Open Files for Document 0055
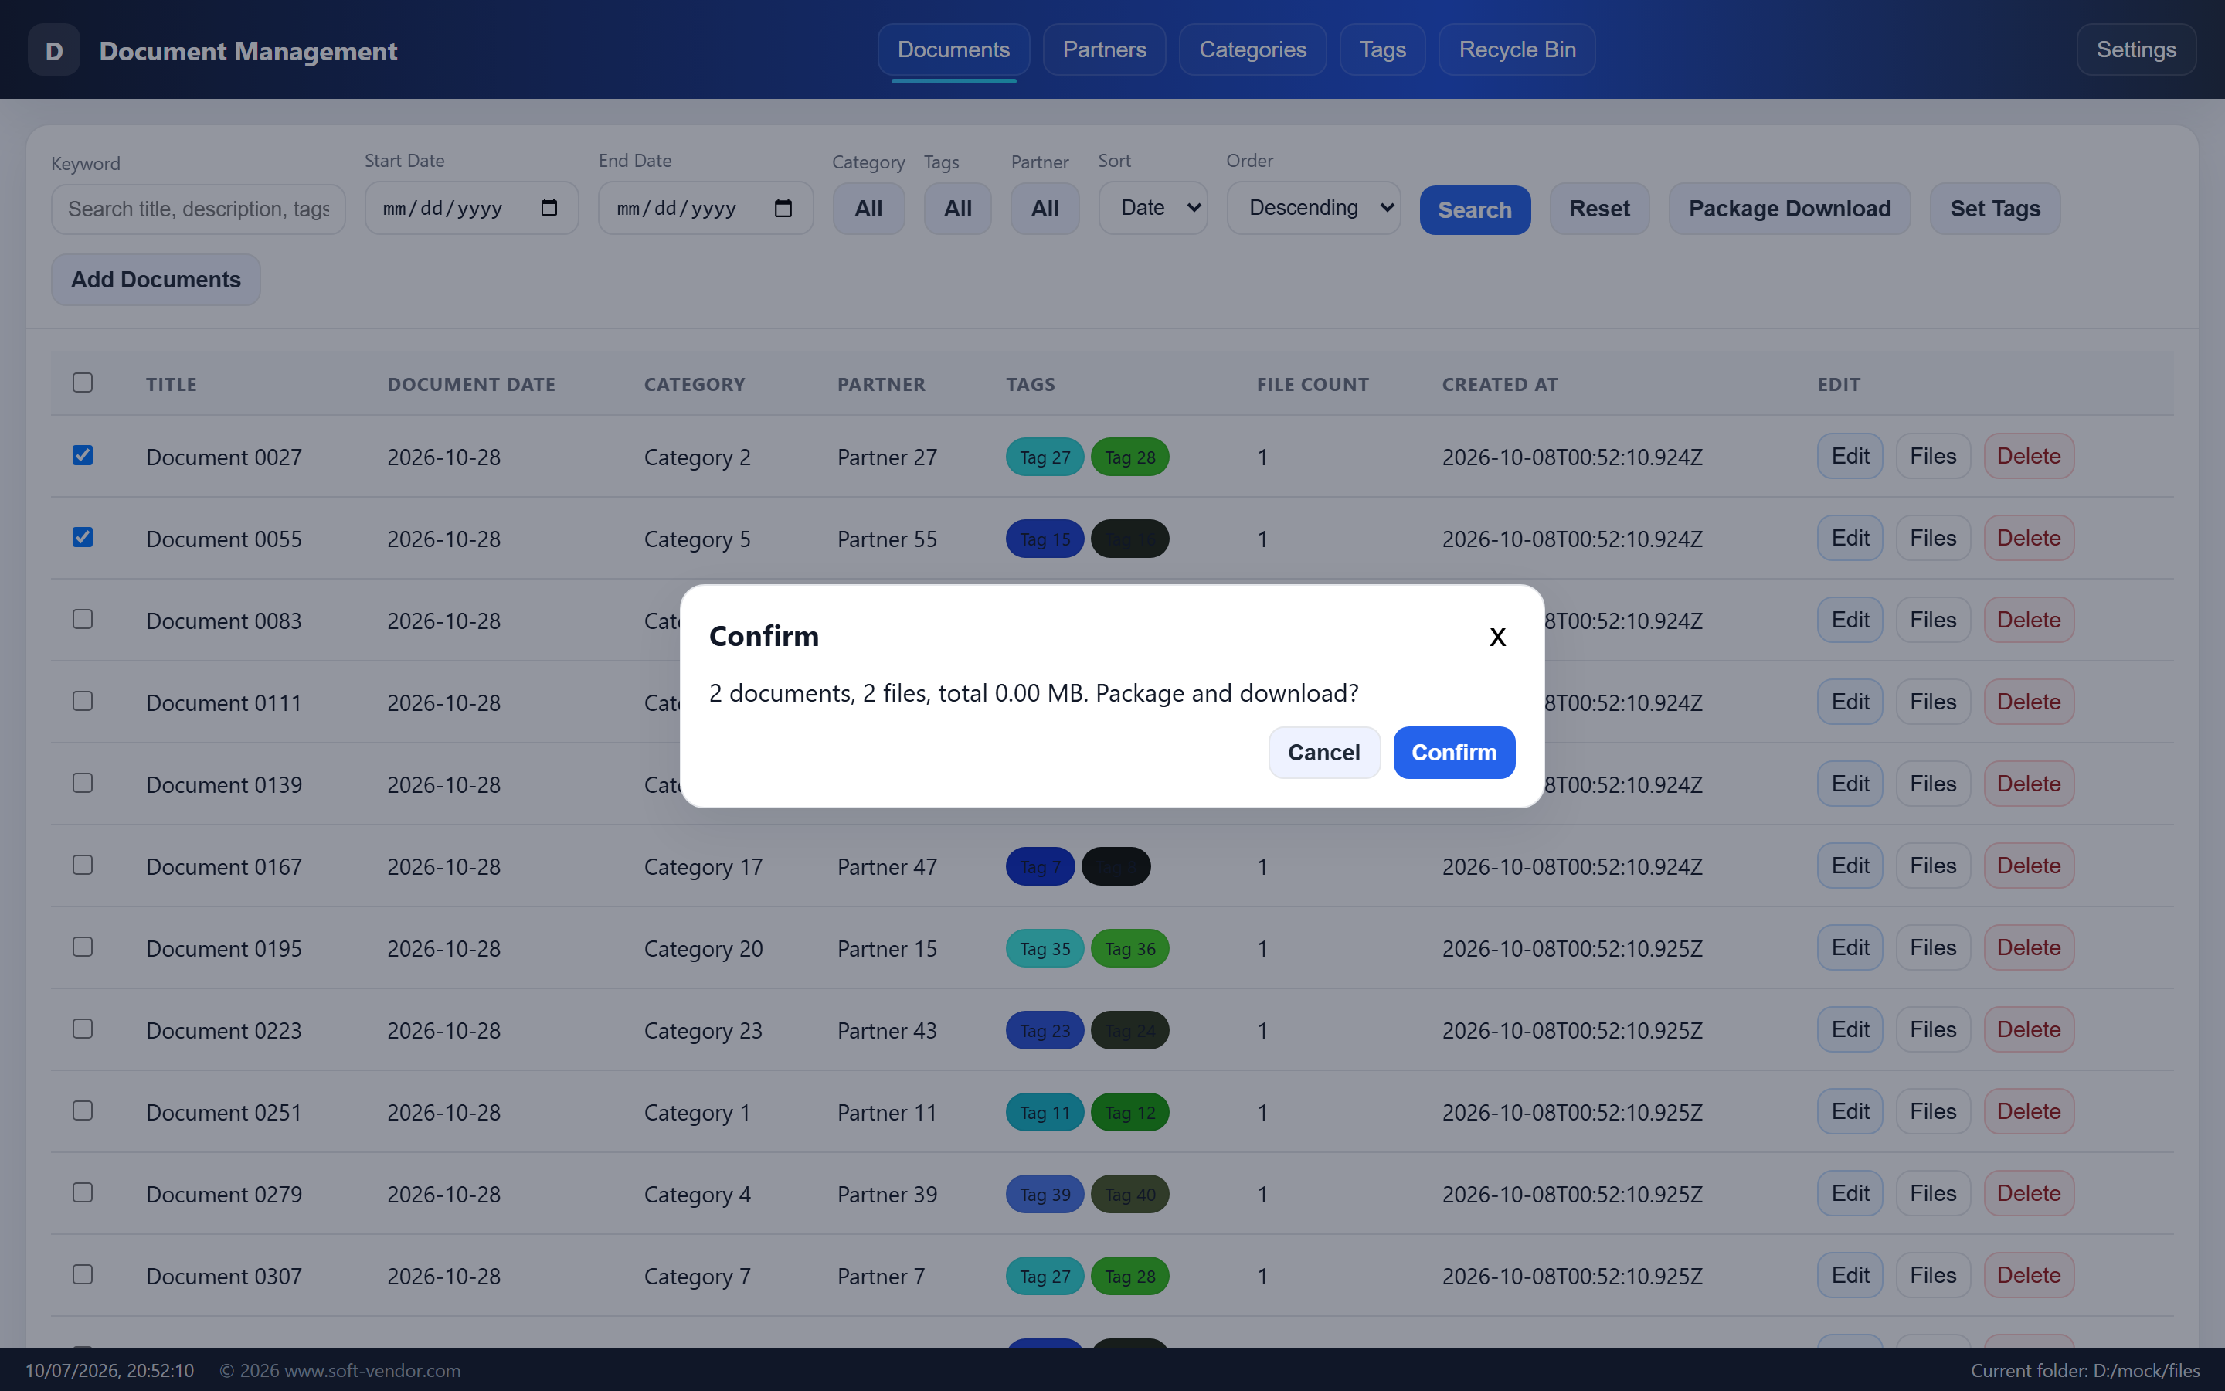The width and height of the screenshot is (2225, 1391). pos(1933,538)
